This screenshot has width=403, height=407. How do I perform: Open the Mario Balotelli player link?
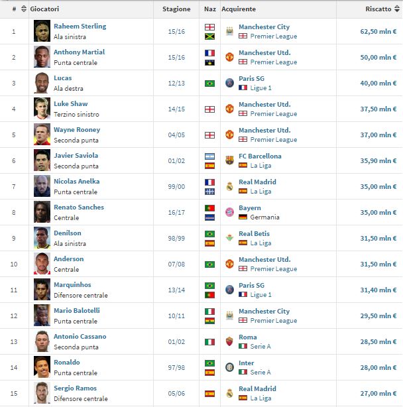76,311
